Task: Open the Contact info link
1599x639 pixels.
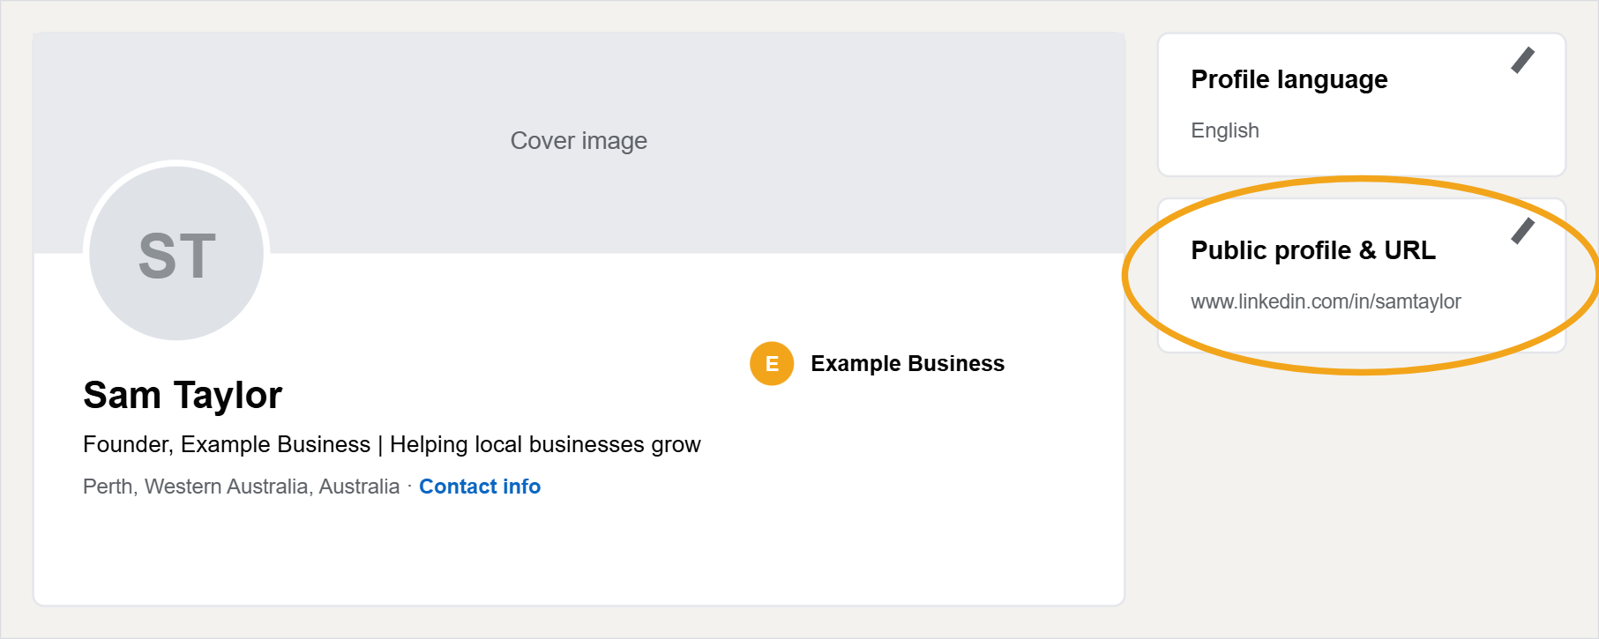Action: [x=480, y=487]
